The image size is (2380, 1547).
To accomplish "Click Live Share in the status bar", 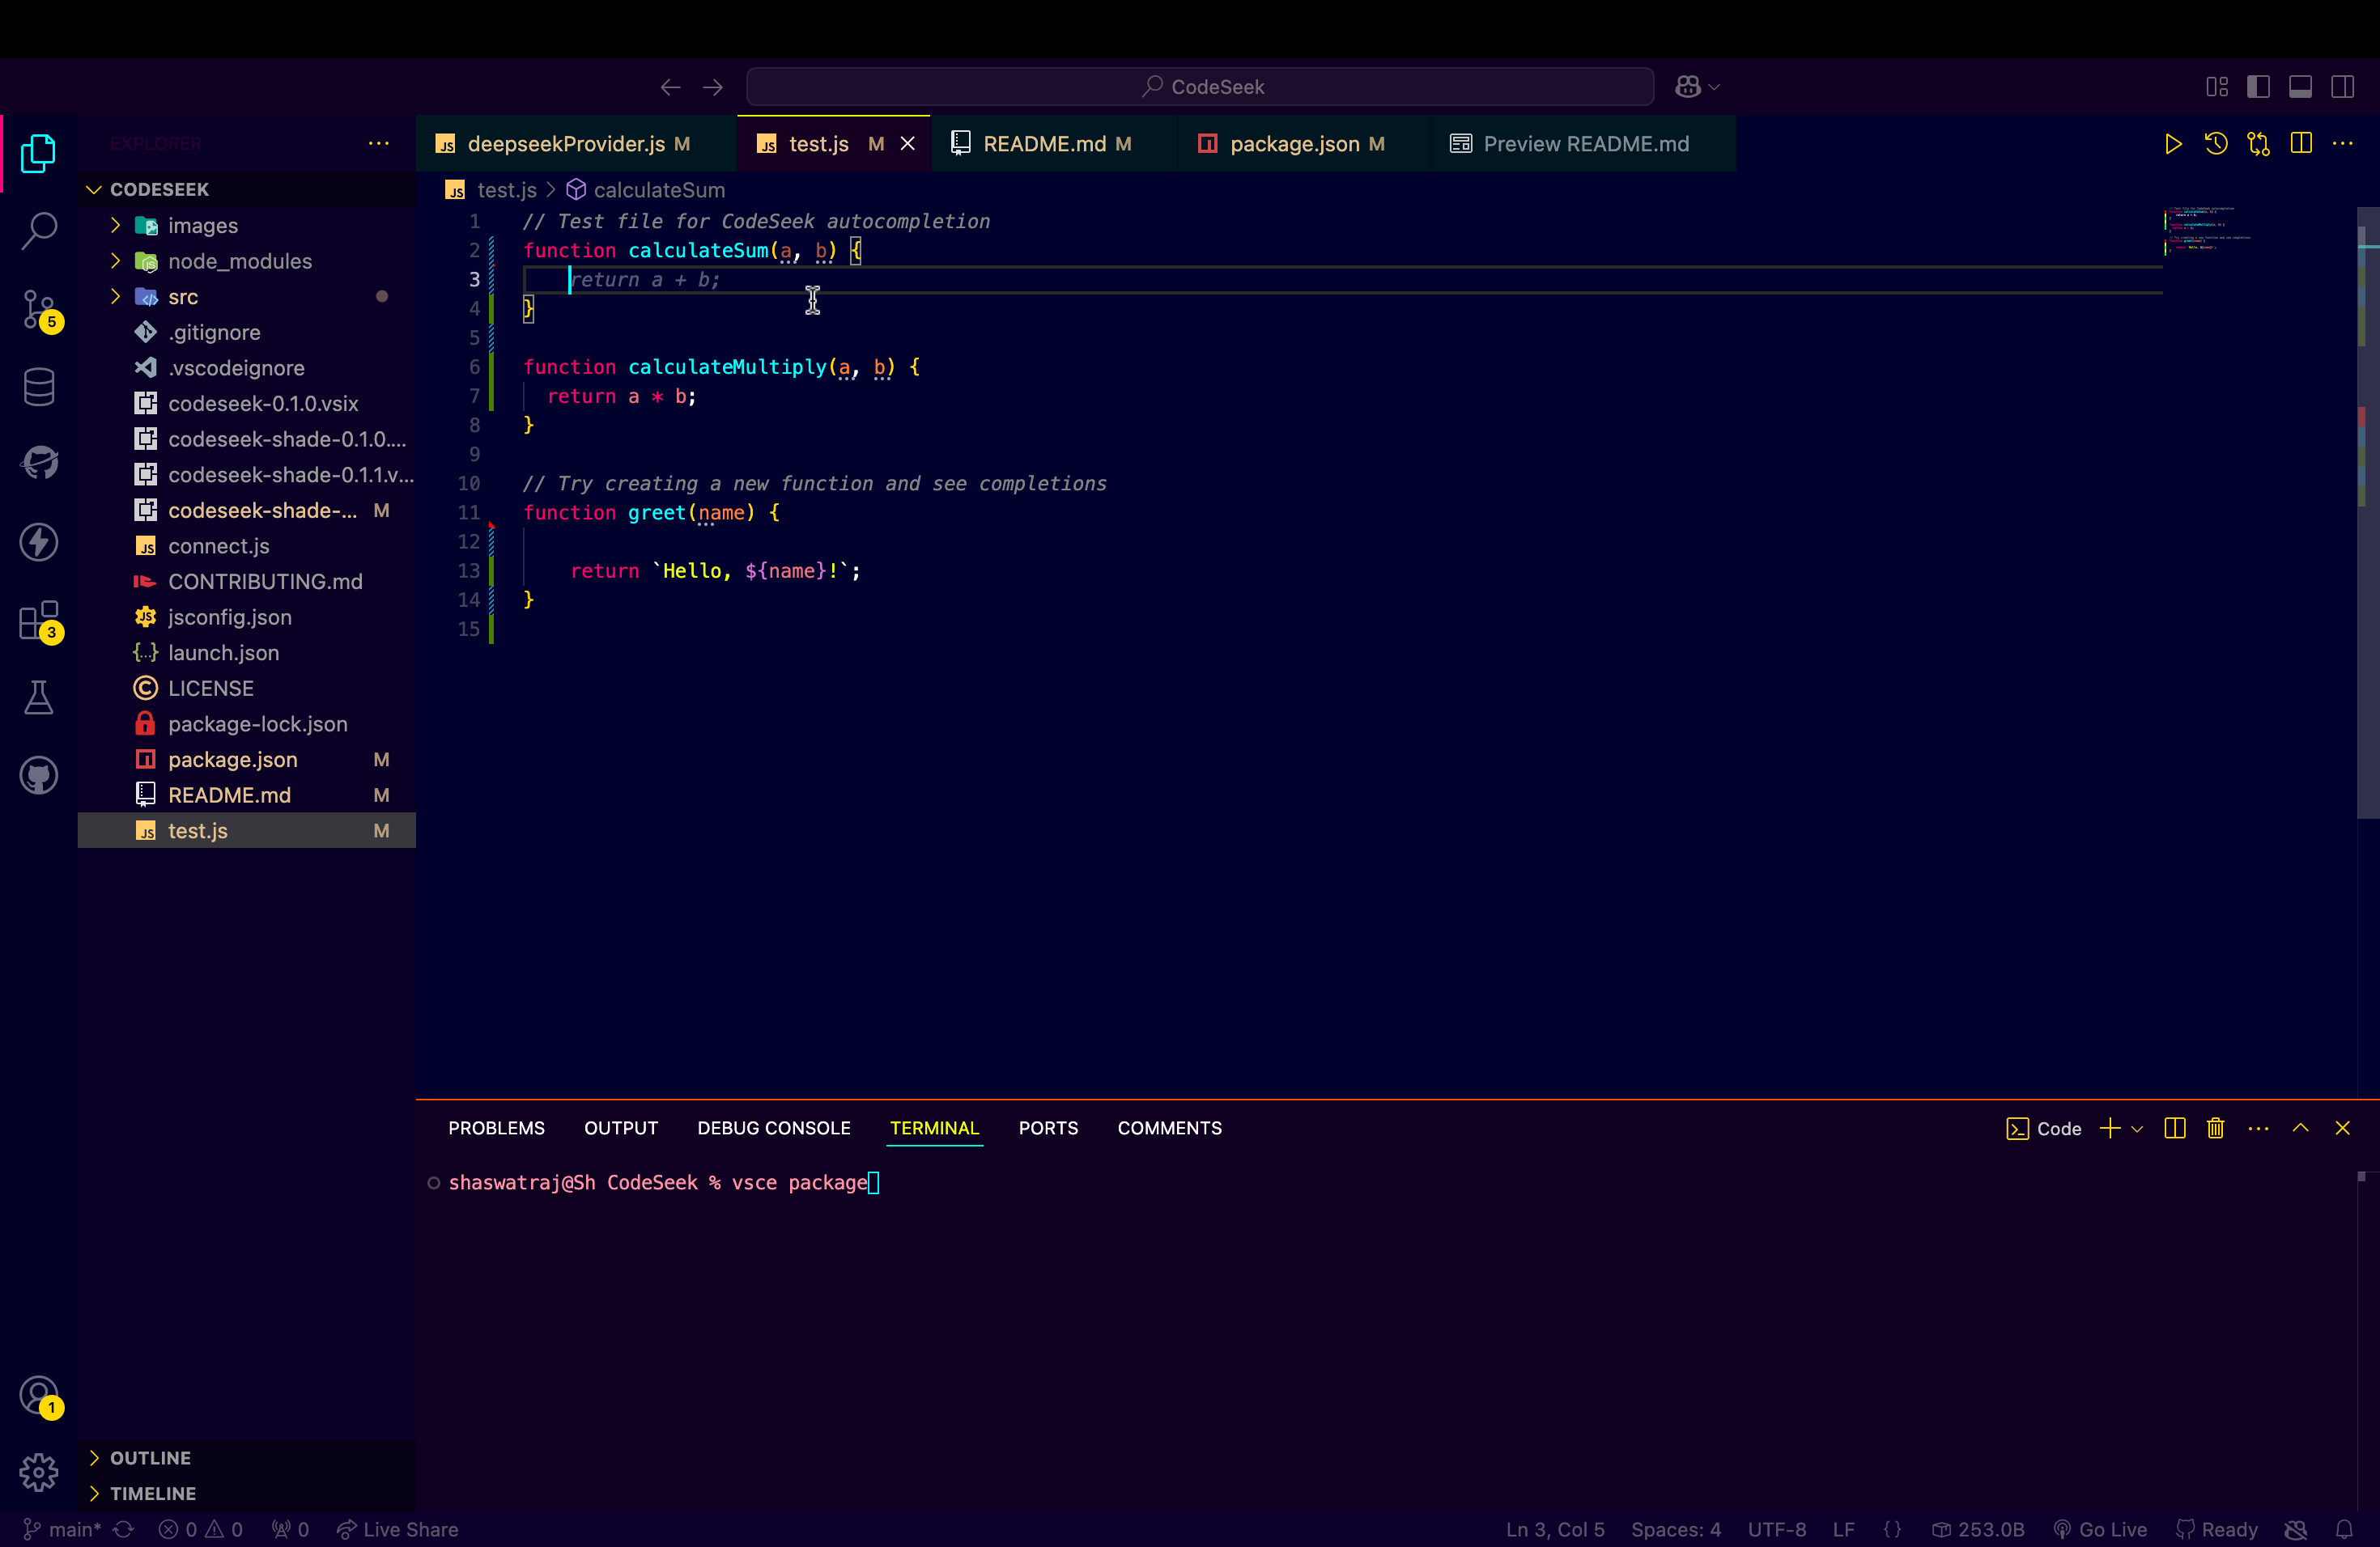I will 398,1529.
